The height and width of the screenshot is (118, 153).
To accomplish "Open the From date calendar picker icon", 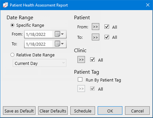I will pyautogui.click(x=59, y=34).
